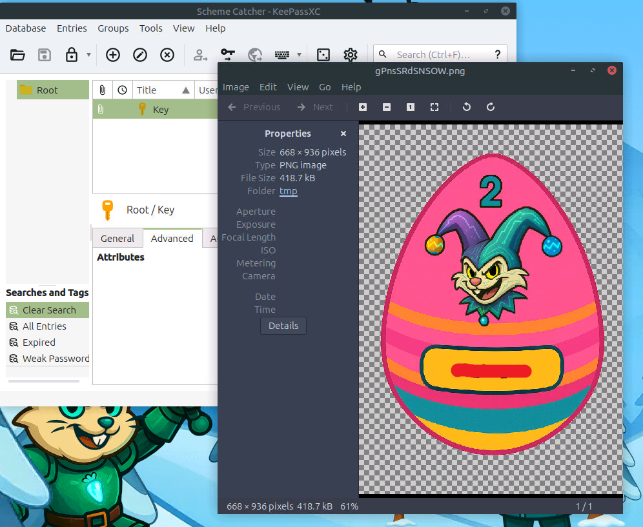Add a new entry with plus icon
Viewport: 643px width, 527px height.
pyautogui.click(x=113, y=55)
